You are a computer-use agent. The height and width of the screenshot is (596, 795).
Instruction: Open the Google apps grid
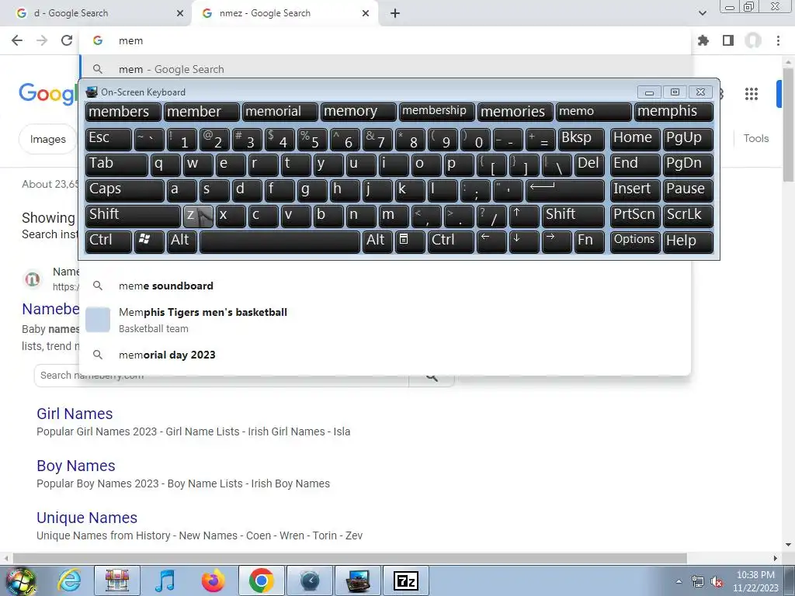(x=752, y=94)
